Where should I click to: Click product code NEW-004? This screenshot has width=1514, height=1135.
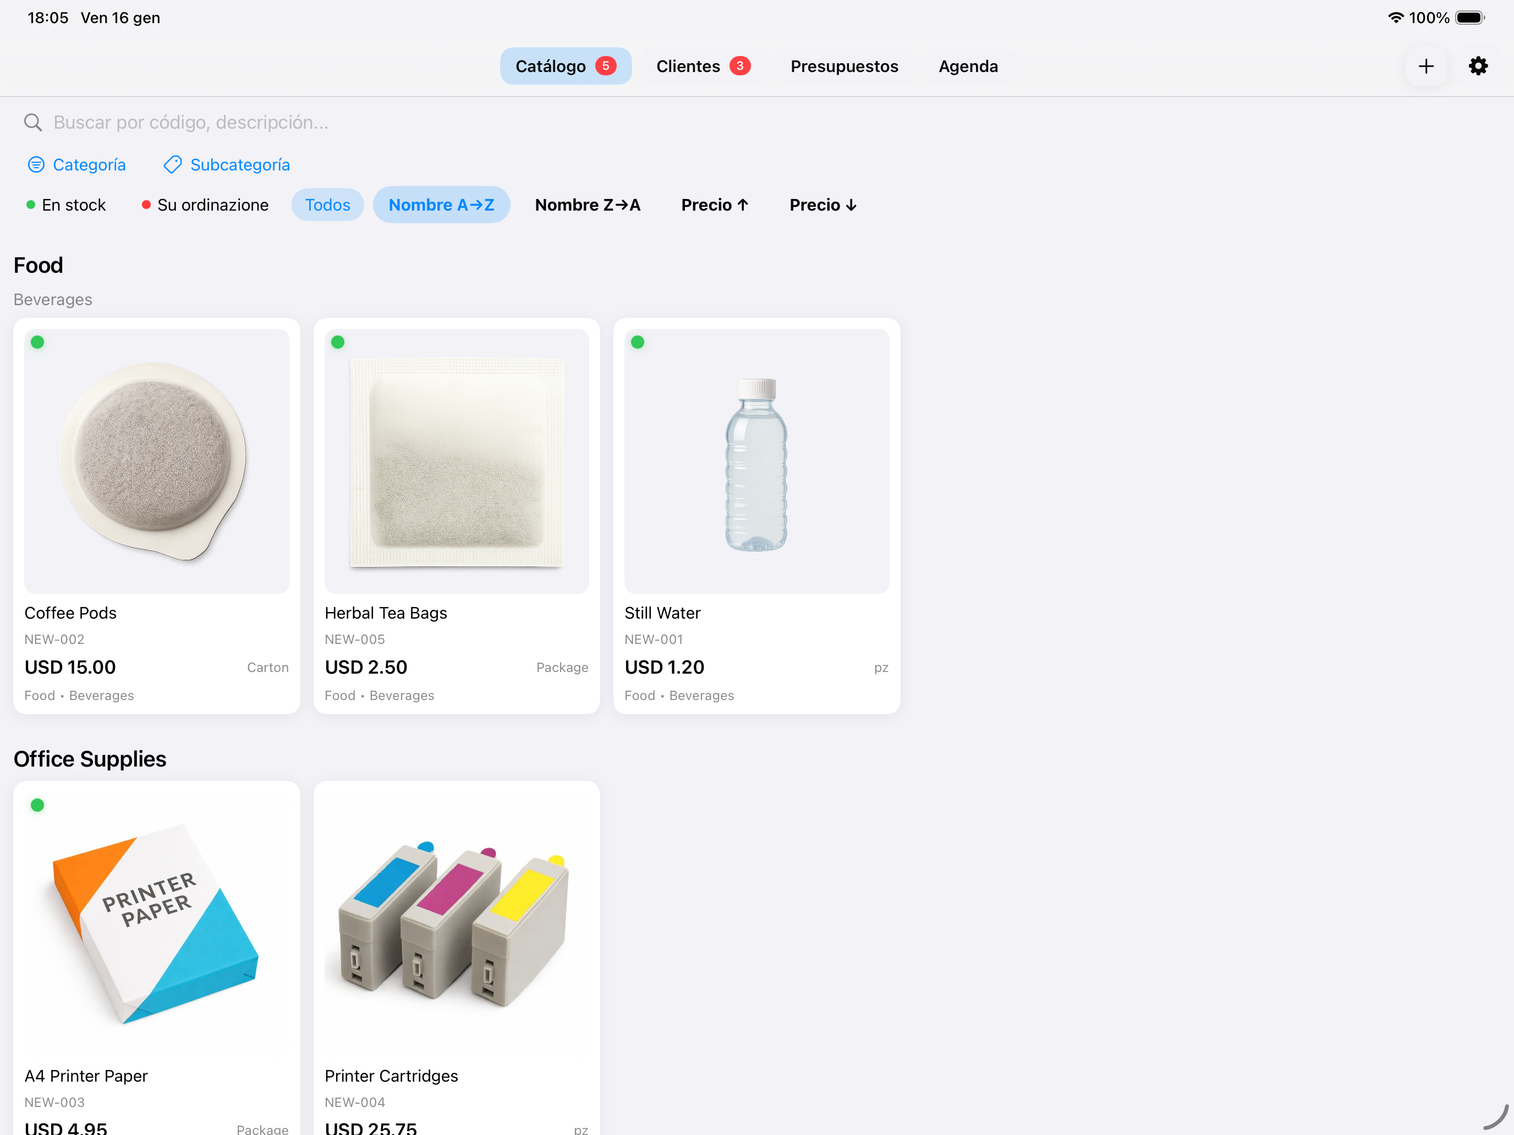(354, 1102)
